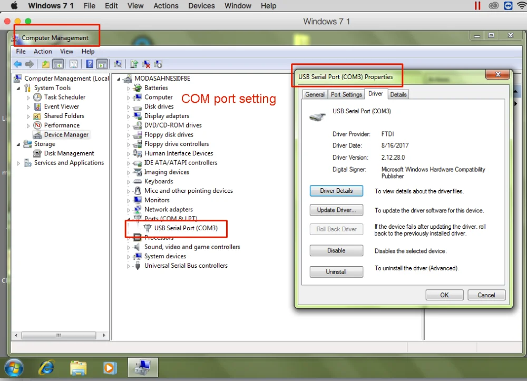Open Windows Start orb on taskbar

pyautogui.click(x=14, y=367)
